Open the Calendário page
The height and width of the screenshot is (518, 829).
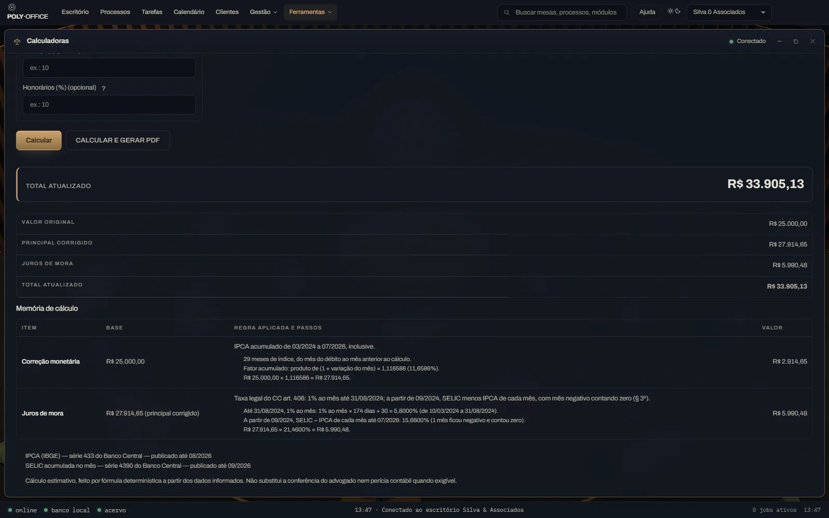189,12
